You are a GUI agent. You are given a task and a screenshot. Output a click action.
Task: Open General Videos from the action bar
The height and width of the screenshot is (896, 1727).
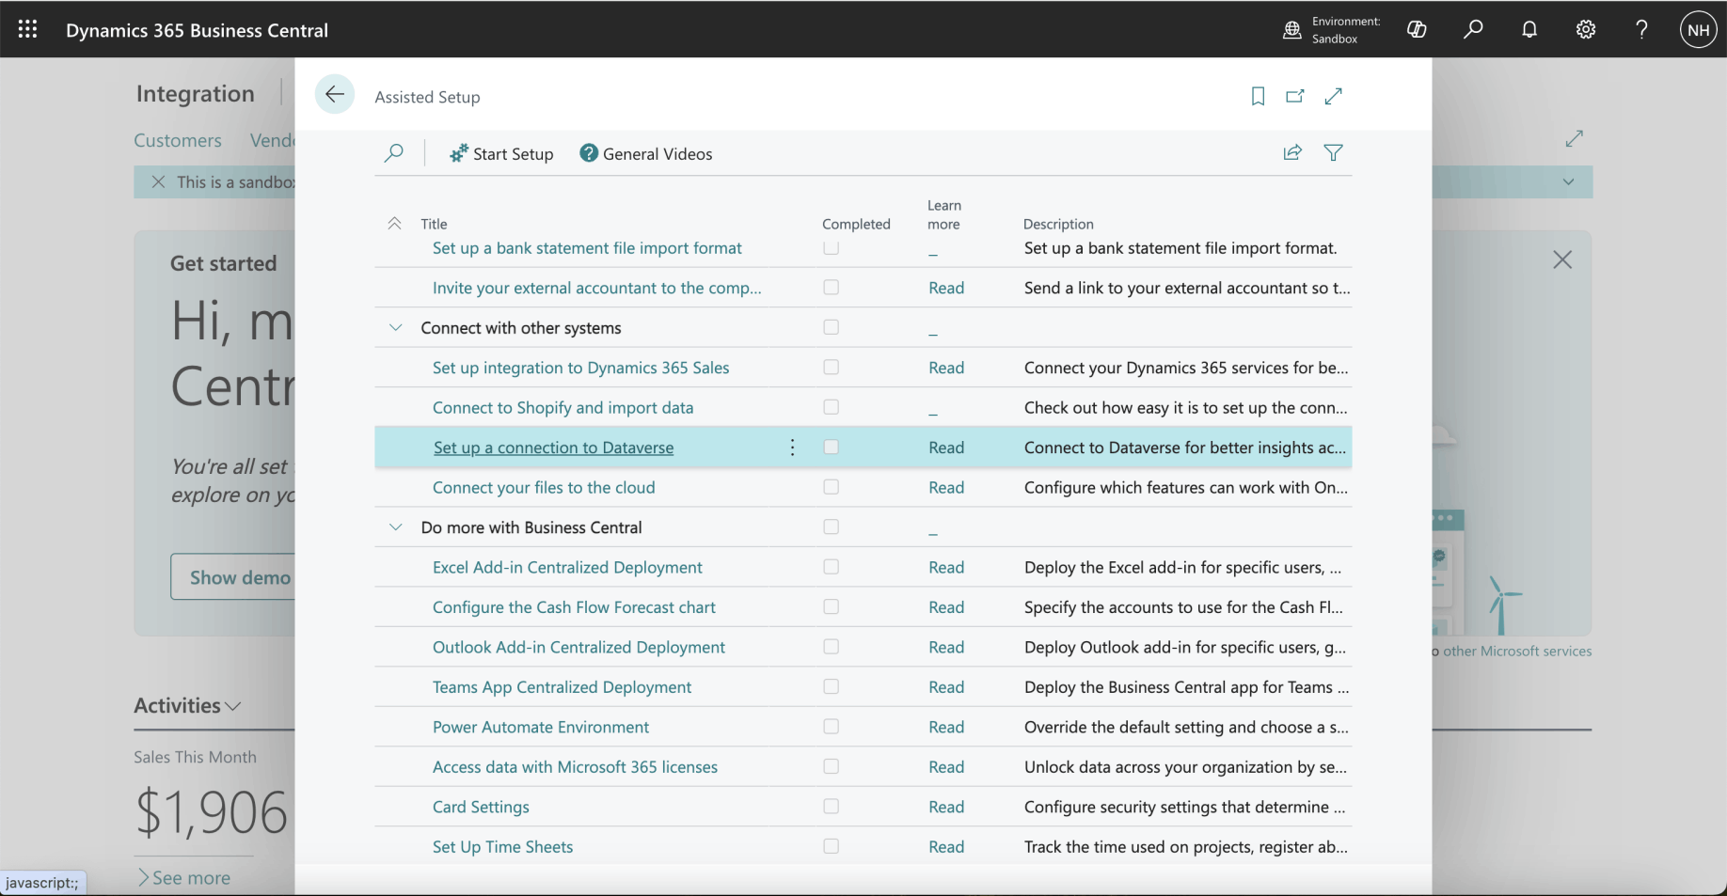(x=646, y=154)
